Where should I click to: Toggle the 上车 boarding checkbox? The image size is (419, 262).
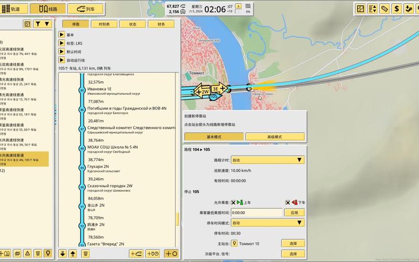pos(233,202)
